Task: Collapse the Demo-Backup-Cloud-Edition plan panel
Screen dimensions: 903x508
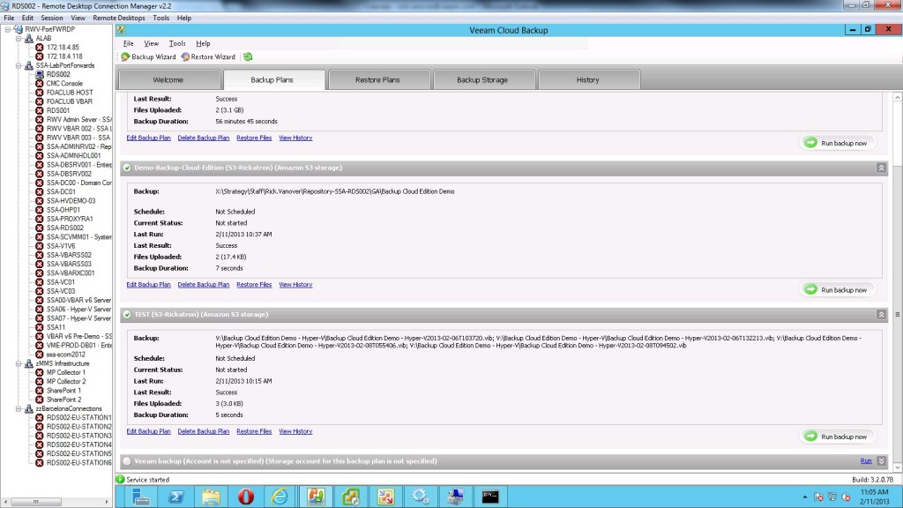Action: coord(881,168)
